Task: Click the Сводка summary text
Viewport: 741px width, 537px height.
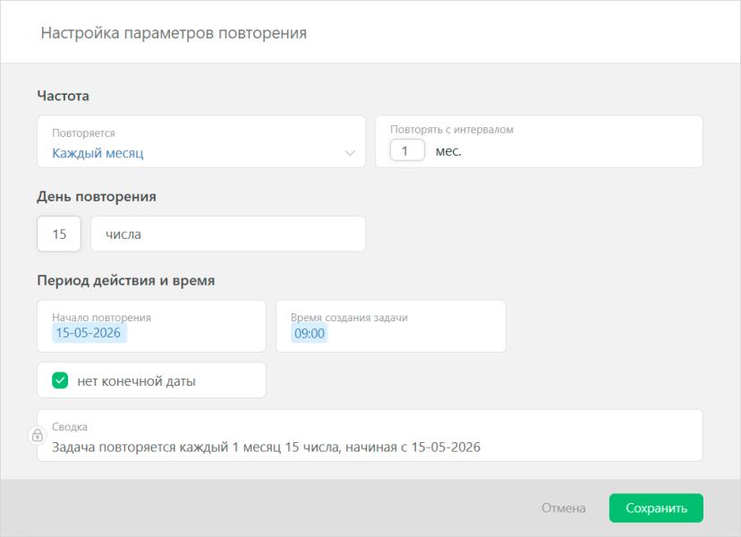Action: coord(266,447)
